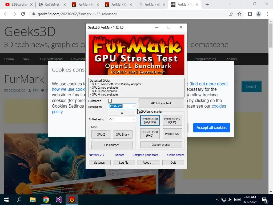Click the custom resolution width field
Viewport: 273px width, 205px height.
(x=114, y=113)
